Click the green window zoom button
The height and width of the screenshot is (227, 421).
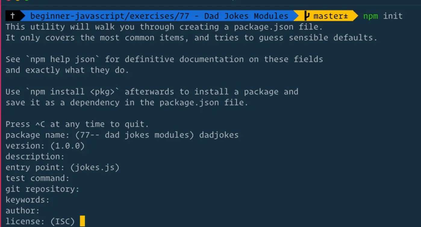pos(27,1)
